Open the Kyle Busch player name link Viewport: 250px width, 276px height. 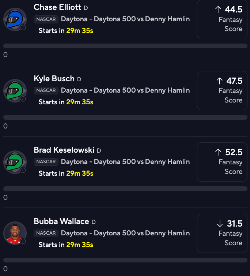pyautogui.click(x=54, y=79)
